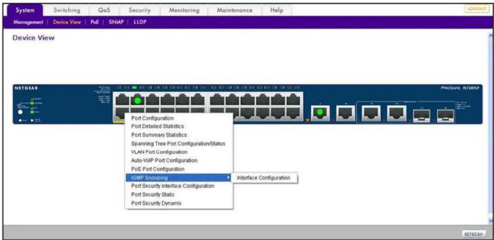
Task: Click the last top-row port before uplinks
Action: coord(293,100)
